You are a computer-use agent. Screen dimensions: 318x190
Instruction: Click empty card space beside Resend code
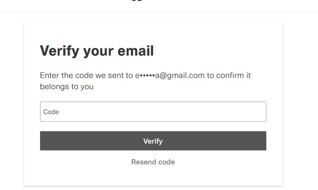tap(224, 168)
